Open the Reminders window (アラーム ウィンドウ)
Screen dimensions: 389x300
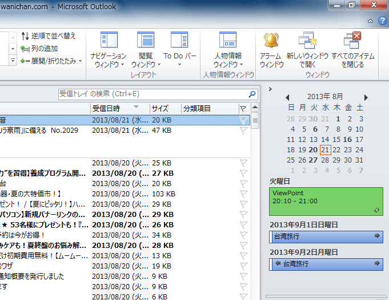271,50
